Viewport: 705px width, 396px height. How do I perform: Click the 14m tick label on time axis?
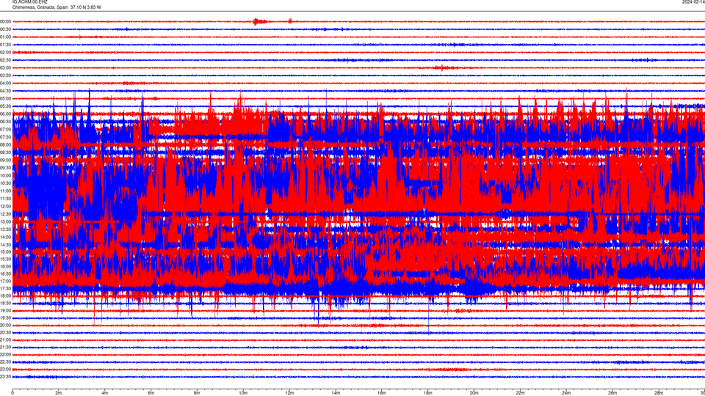coord(336,393)
